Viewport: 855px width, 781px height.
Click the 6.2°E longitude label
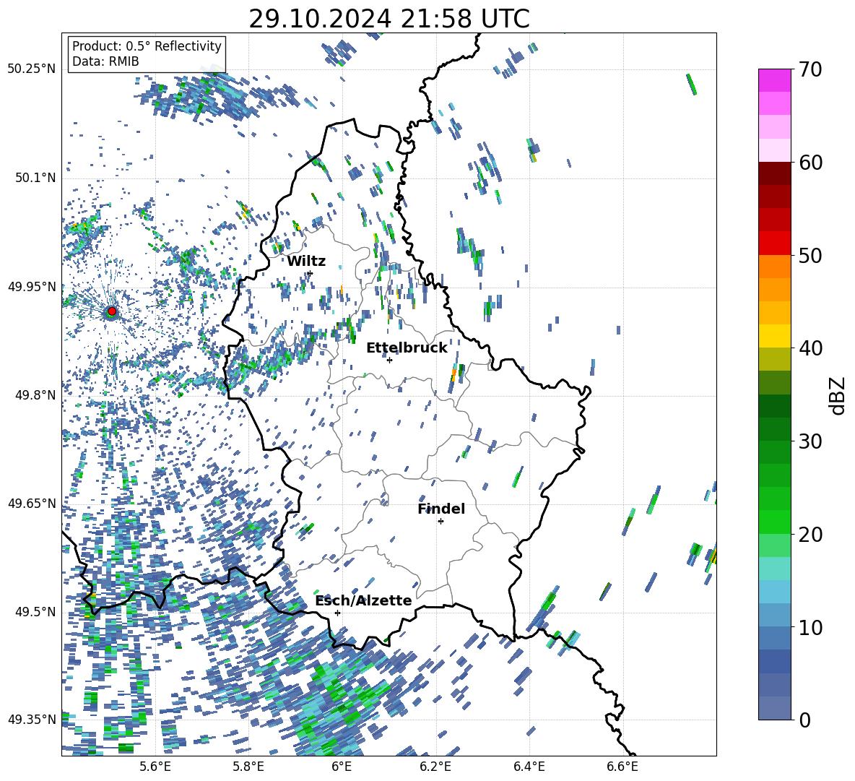(435, 767)
